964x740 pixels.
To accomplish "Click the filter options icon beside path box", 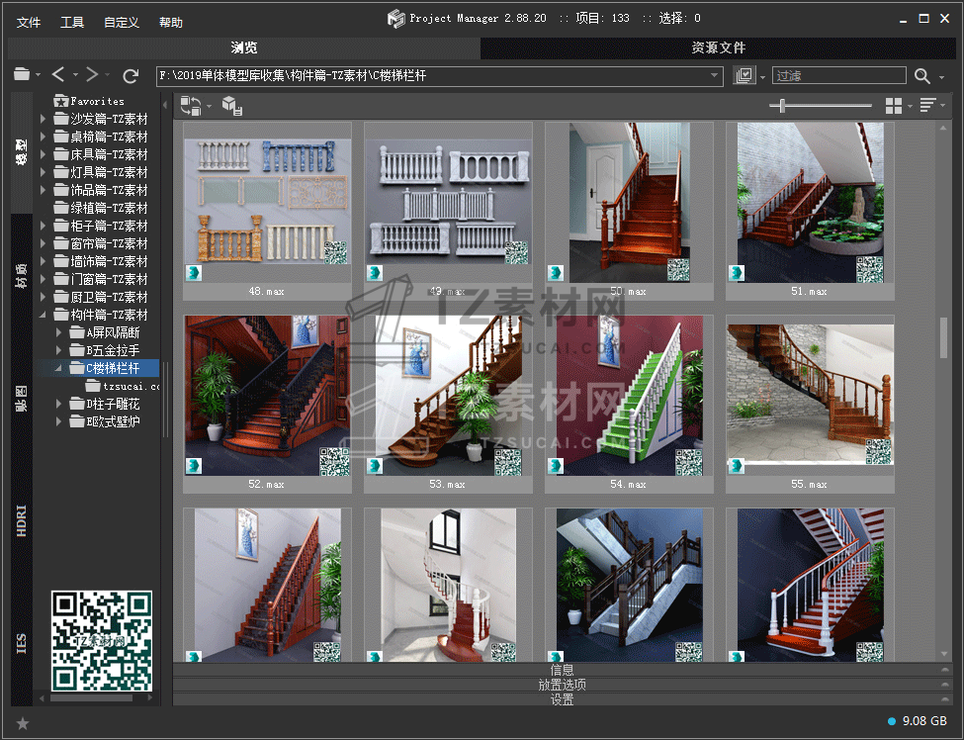I will tap(745, 76).
